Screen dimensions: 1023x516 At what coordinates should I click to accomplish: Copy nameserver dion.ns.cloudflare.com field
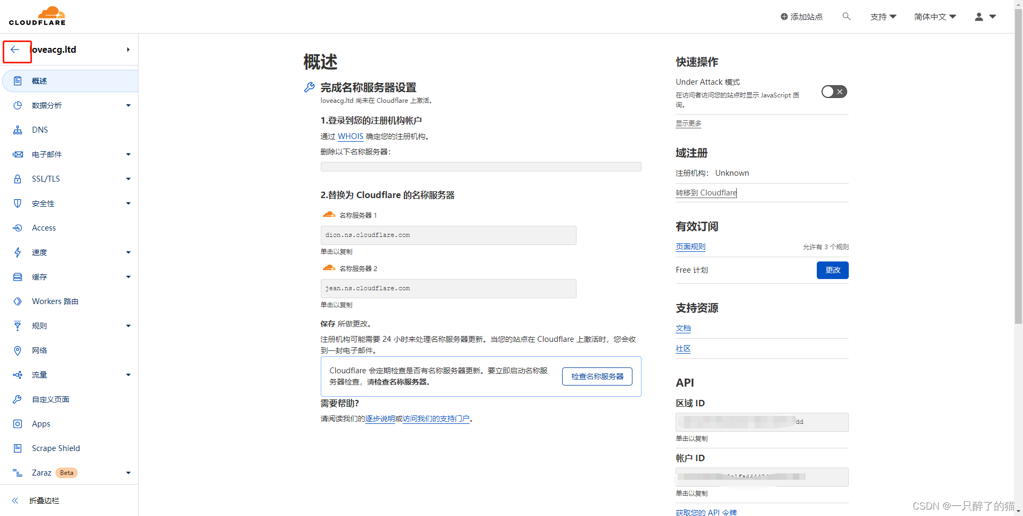tap(448, 235)
